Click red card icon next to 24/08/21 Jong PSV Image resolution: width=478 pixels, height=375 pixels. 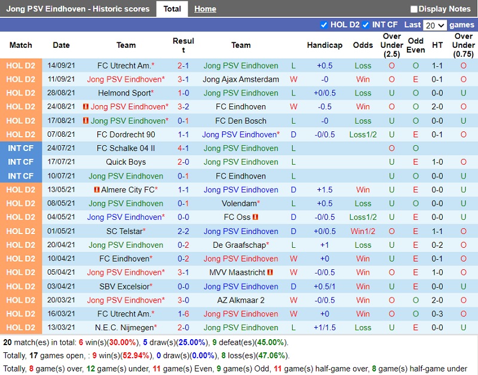[x=85, y=107]
